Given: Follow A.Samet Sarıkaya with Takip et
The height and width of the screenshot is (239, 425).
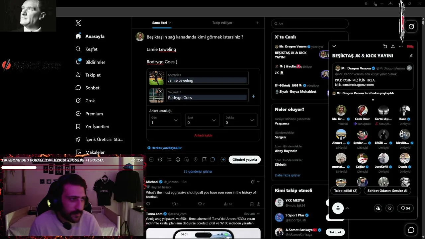Looking at the screenshot, I should coord(335,232).
